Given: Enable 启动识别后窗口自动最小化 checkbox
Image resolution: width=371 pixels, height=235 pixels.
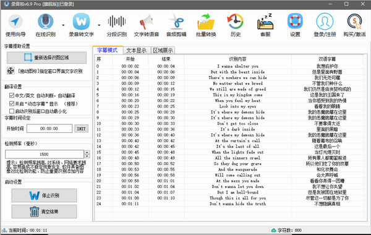Looking at the screenshot, I should (x=12, y=111).
